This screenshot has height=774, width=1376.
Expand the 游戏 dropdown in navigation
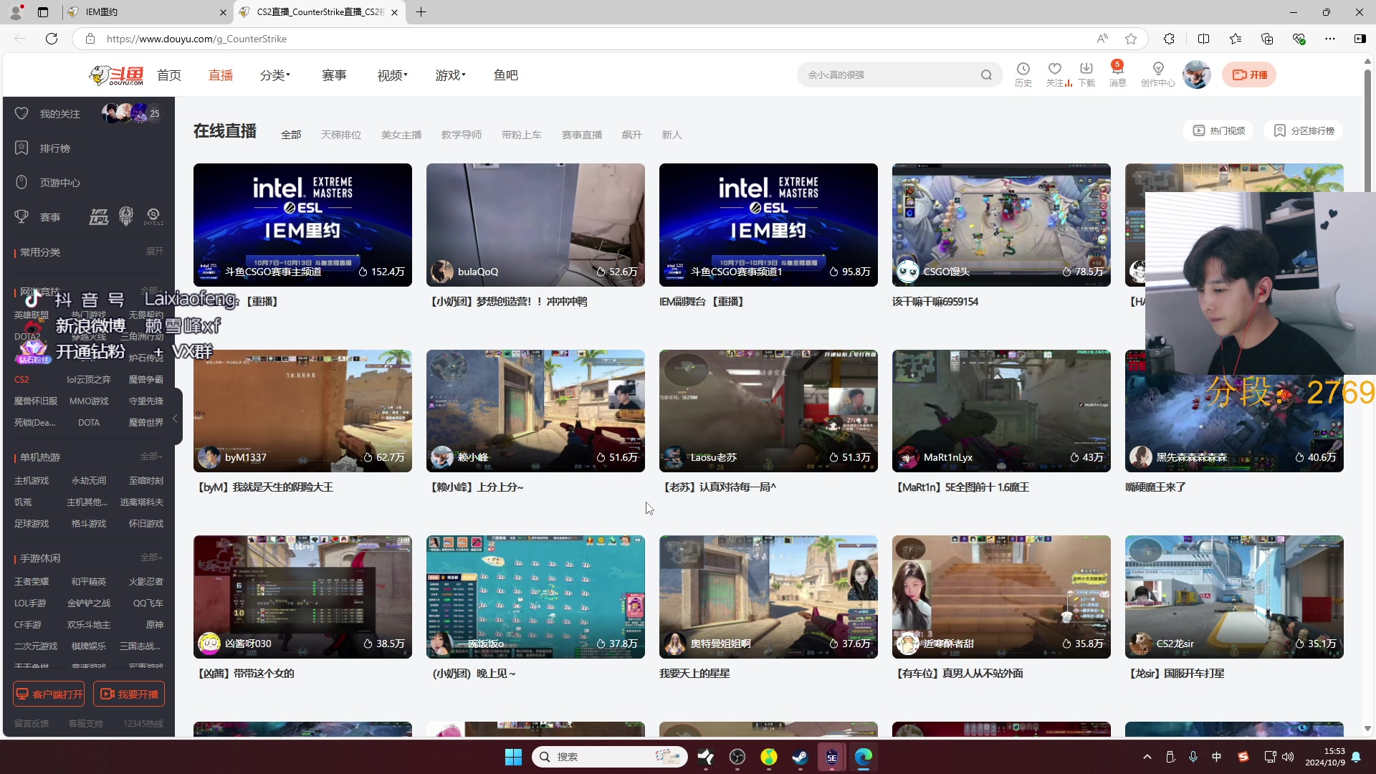click(x=451, y=75)
